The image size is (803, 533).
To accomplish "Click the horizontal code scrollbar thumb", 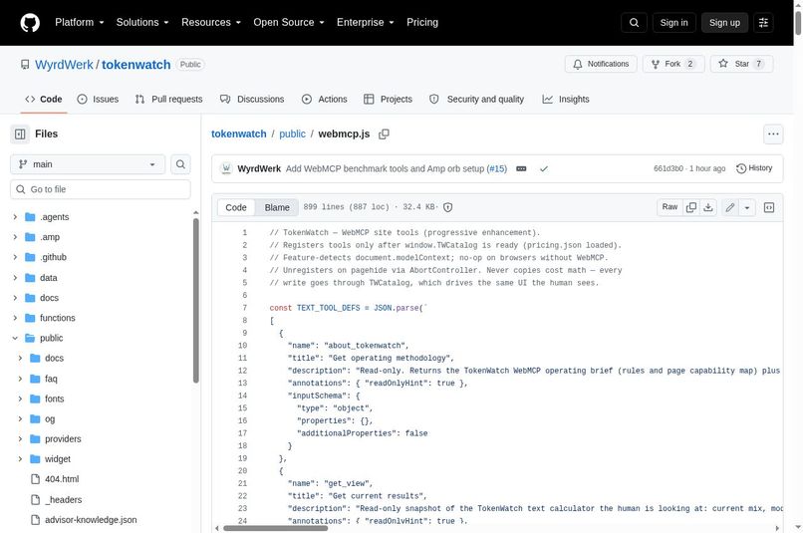I will coord(276,528).
